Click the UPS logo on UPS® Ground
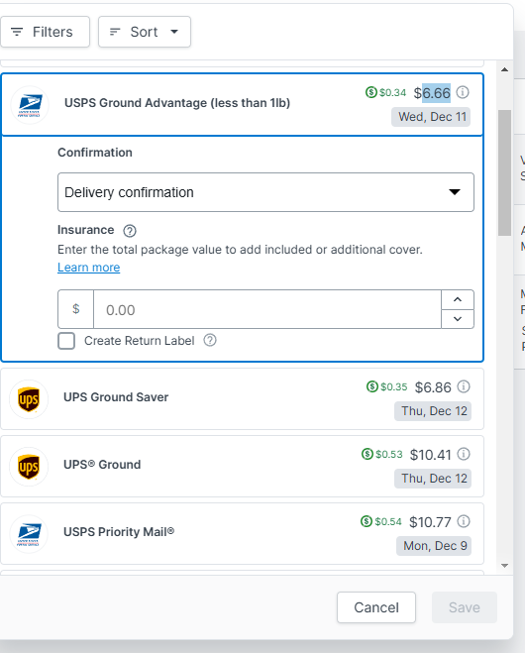Image resolution: width=525 pixels, height=653 pixels. (29, 467)
